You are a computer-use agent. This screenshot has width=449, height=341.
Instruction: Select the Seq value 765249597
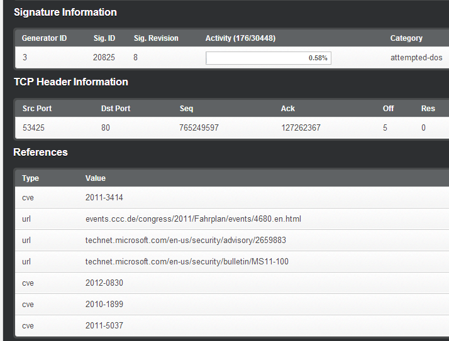(199, 128)
